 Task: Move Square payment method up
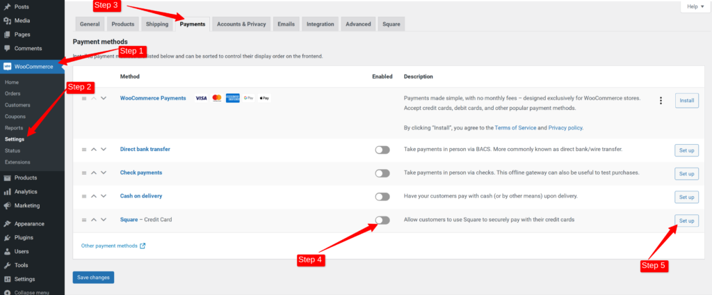[x=94, y=220]
